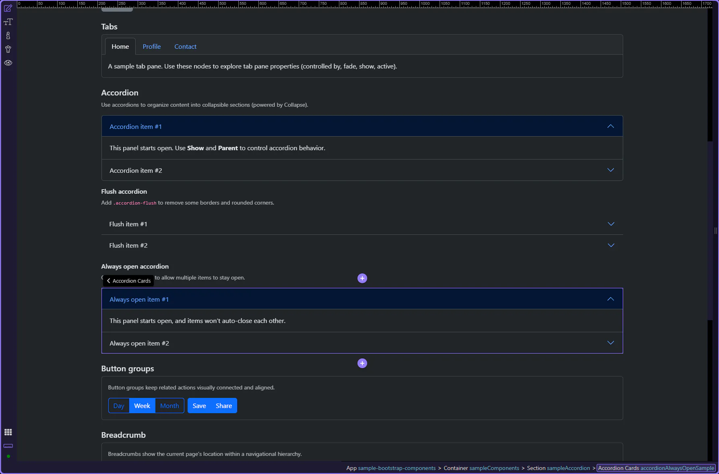Click the person with raised arms icon

pos(8,50)
